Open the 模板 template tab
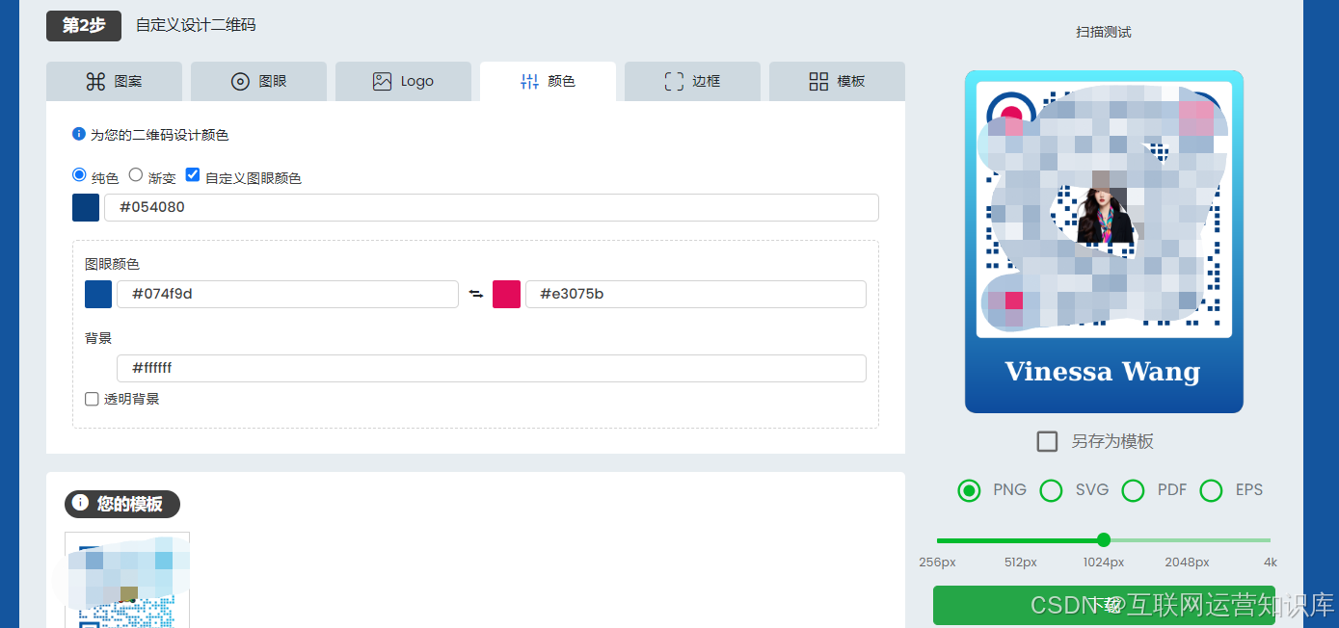Image resolution: width=1339 pixels, height=628 pixels. pyautogui.click(x=837, y=82)
